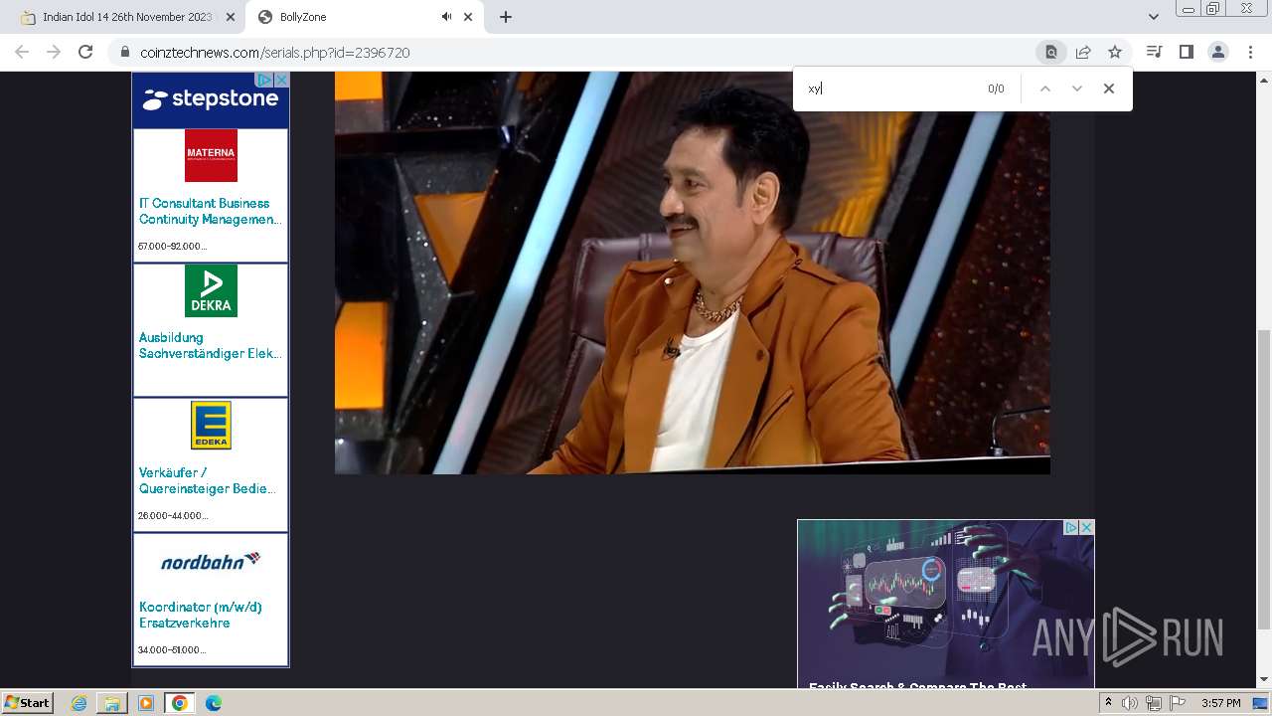
Task: Go to previous find result
Action: tap(1045, 89)
